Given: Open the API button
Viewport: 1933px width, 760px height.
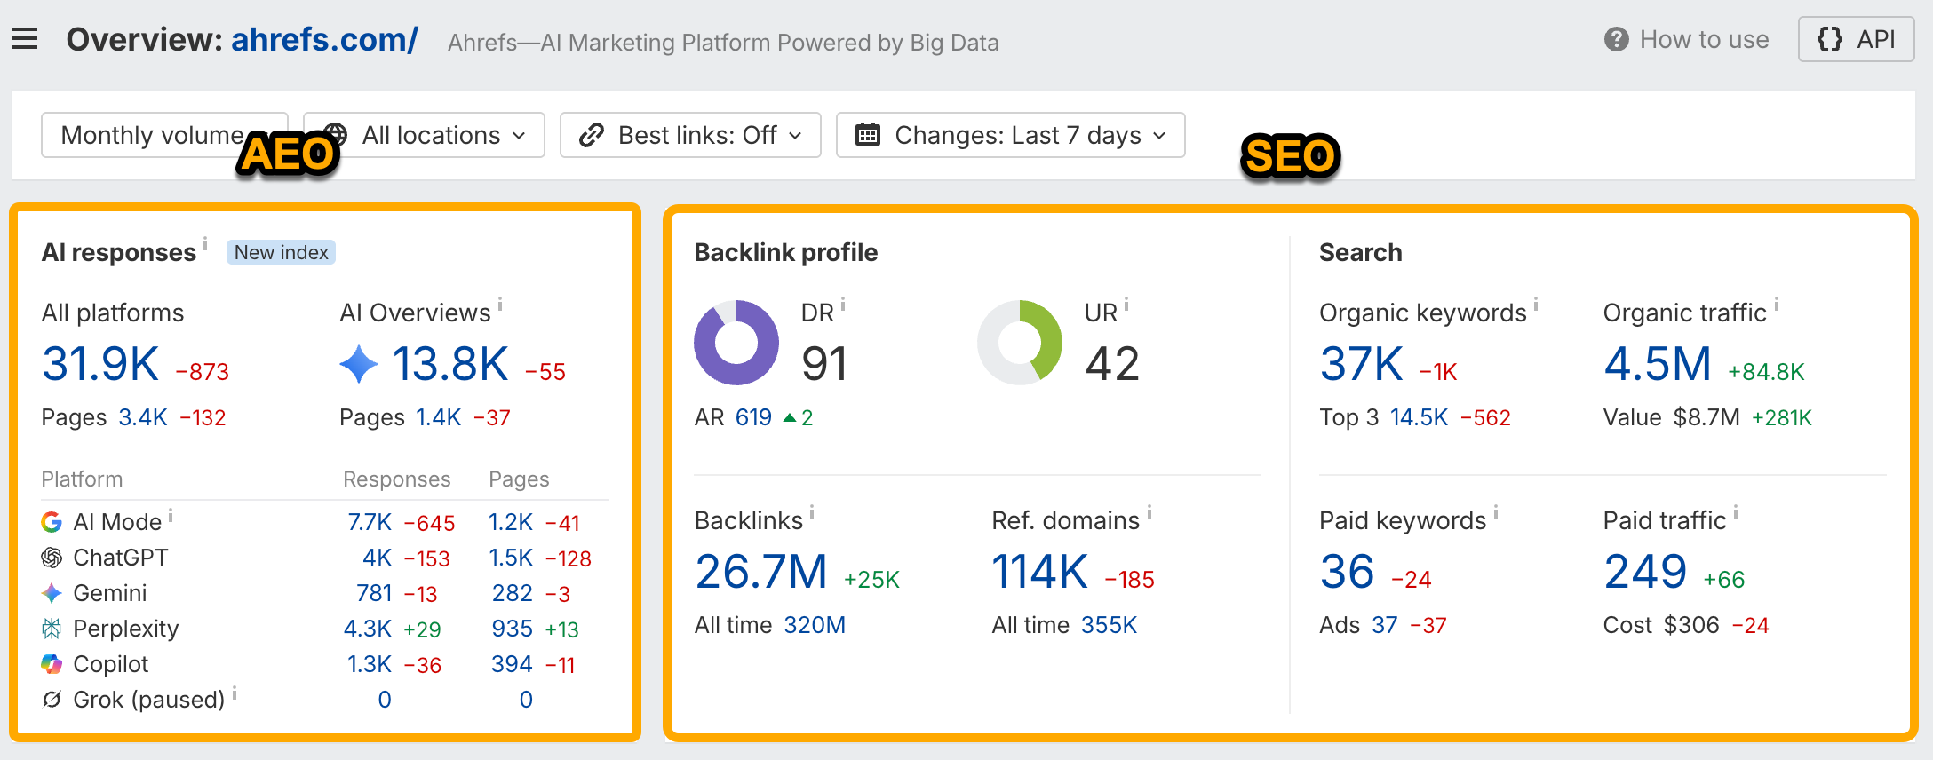Looking at the screenshot, I should (1856, 39).
